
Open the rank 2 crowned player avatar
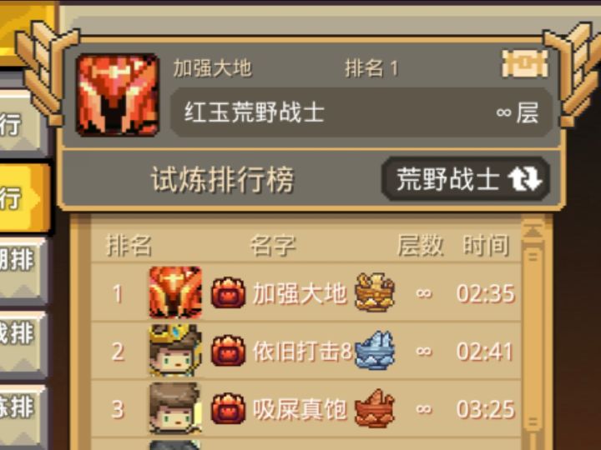[175, 351]
